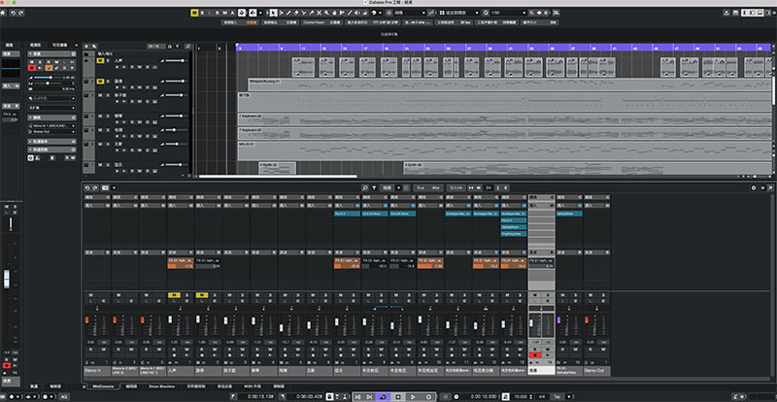The width and height of the screenshot is (777, 402).
Task: Click the MixConsole undo icon
Action: coord(87,187)
